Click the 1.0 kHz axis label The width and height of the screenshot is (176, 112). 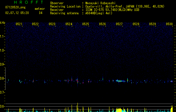tap(2, 50)
